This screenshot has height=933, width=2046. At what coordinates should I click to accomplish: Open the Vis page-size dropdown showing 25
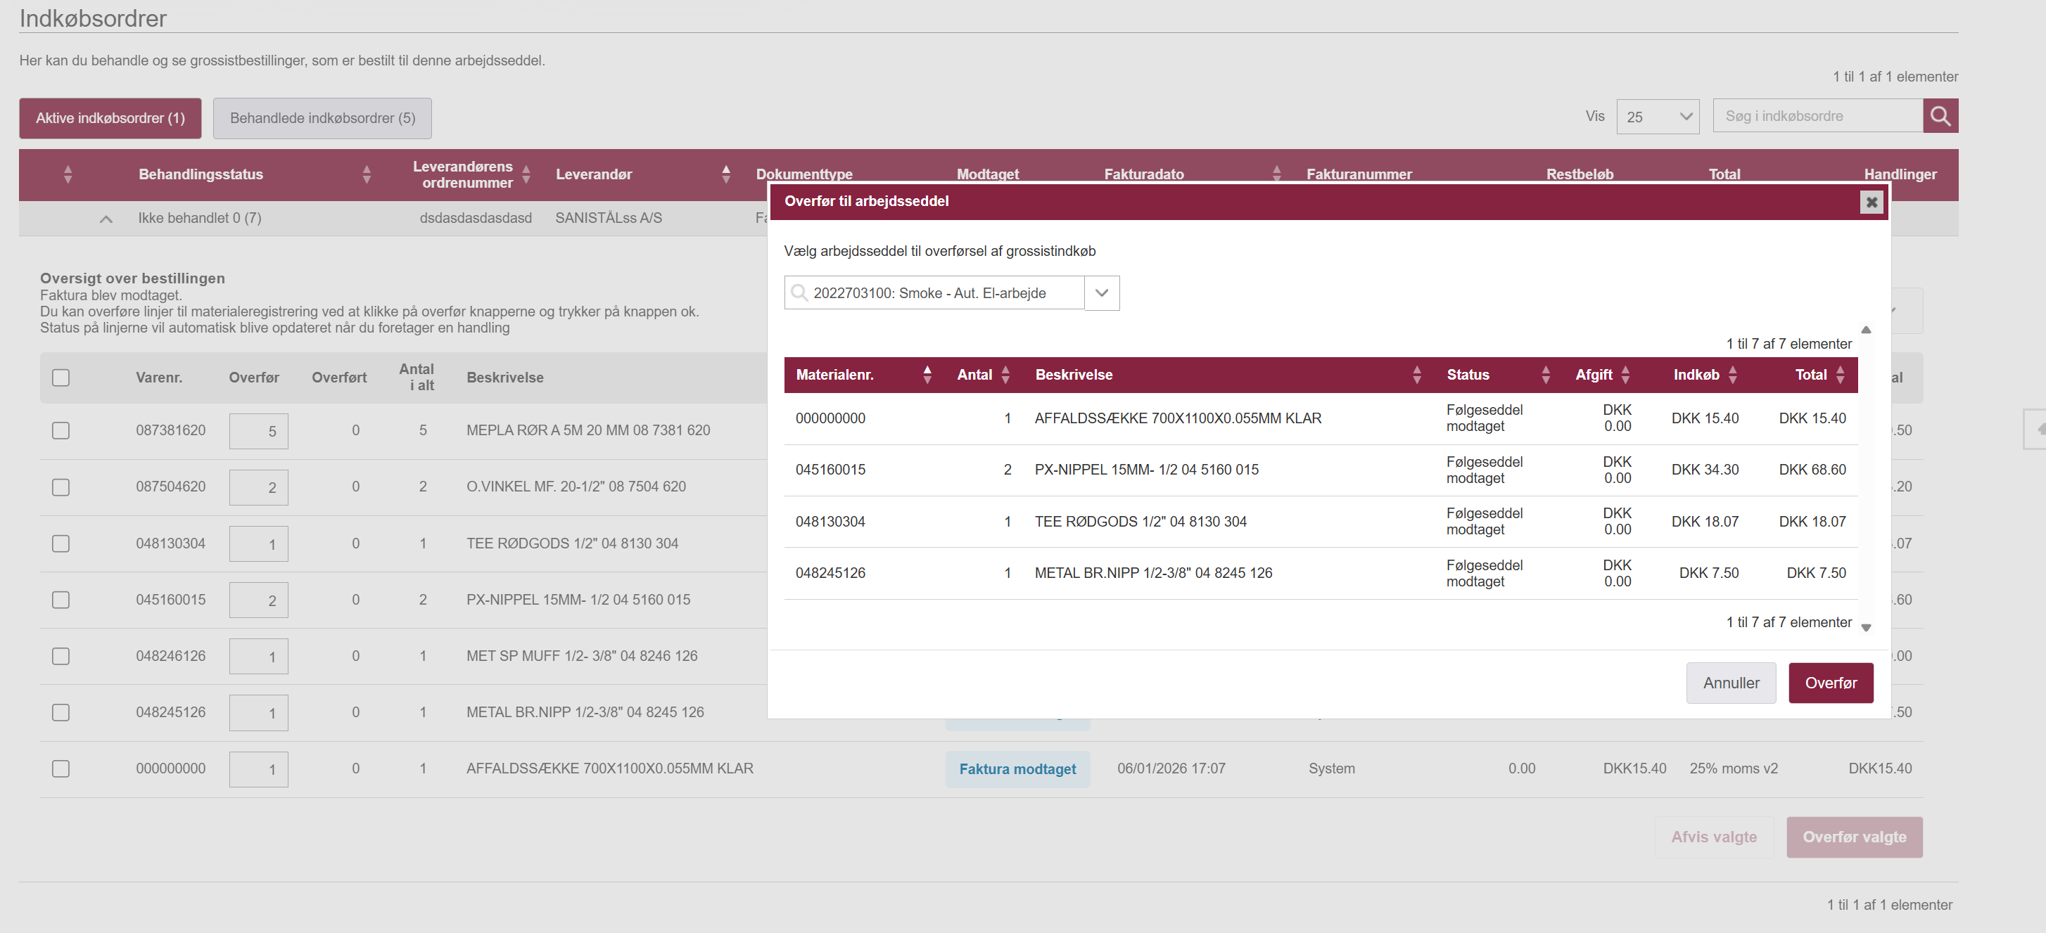coord(1658,117)
